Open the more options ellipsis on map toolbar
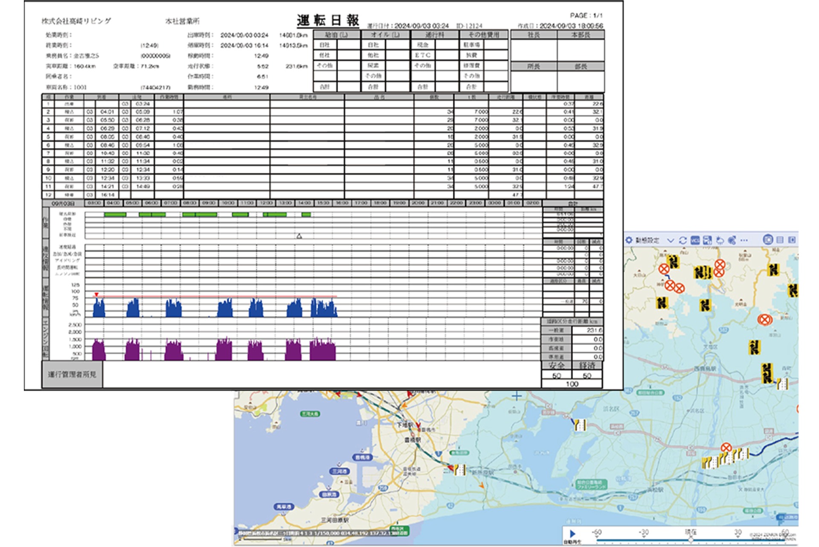This screenshot has width=819, height=547. [744, 240]
